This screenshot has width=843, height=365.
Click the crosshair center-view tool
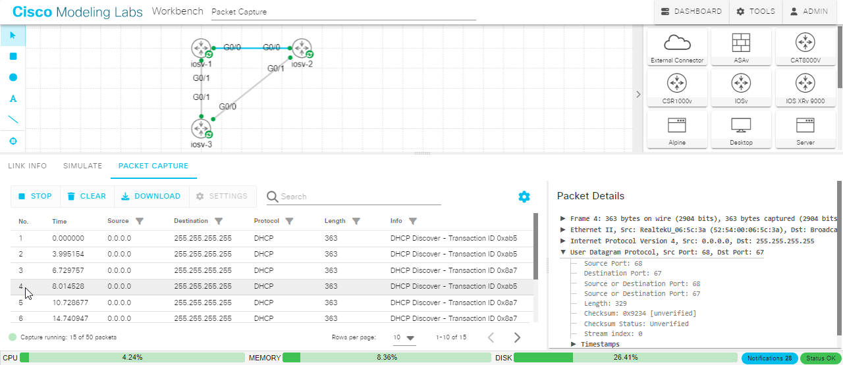coord(13,141)
